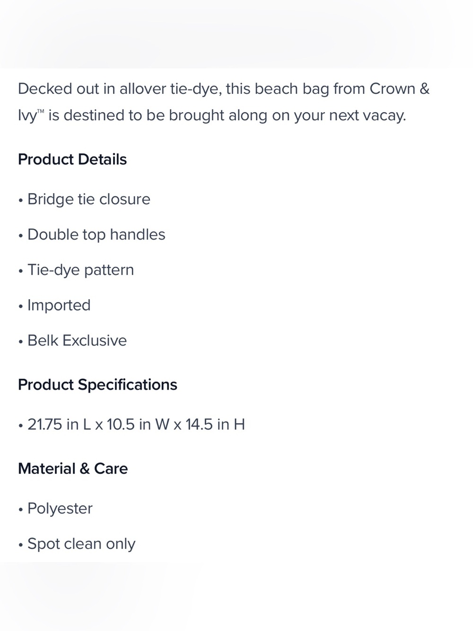473x631 pixels.
Task: Select the Belk Exclusive bullet item
Action: 72,341
